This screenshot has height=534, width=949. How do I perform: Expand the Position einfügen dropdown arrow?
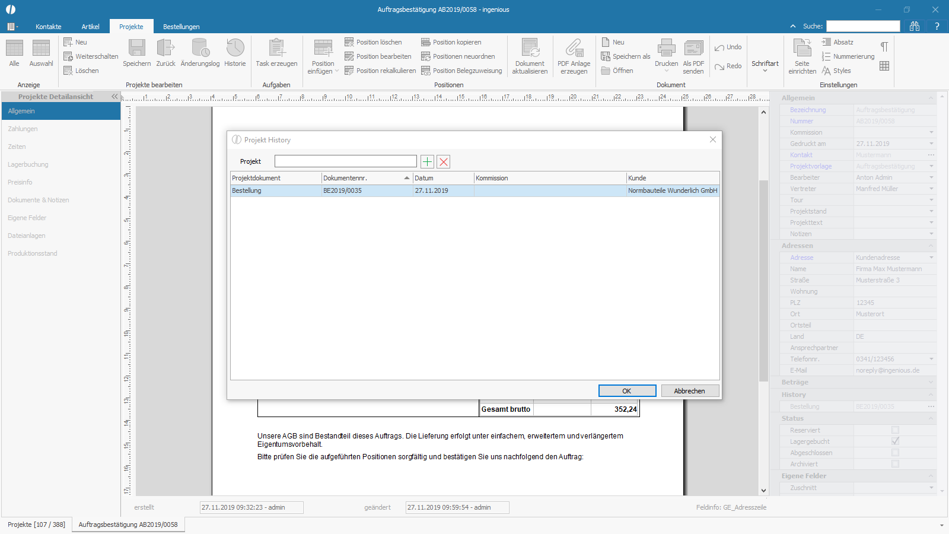pyautogui.click(x=337, y=71)
